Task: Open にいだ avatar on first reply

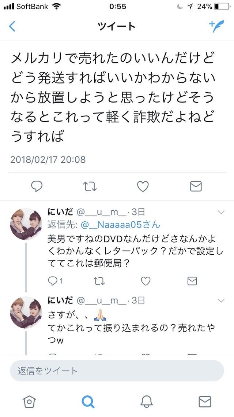Action: point(26,224)
